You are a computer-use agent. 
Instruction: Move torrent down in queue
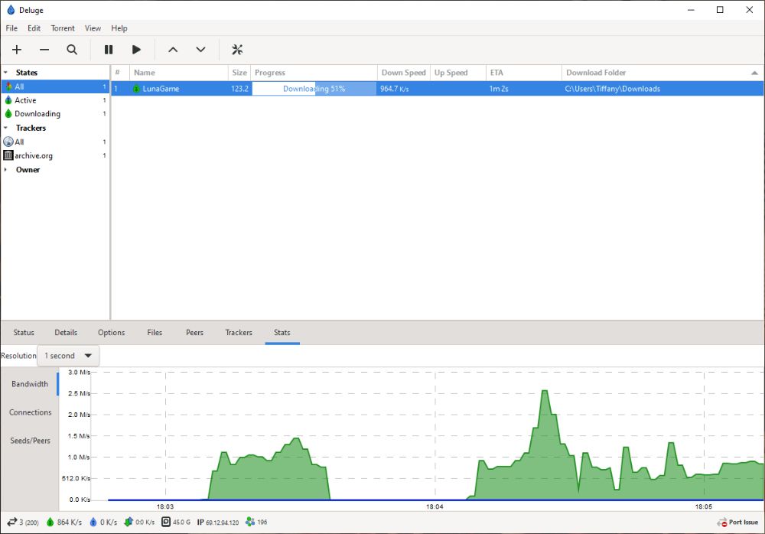coord(200,49)
